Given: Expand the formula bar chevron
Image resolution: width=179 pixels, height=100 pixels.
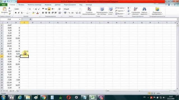Looking at the screenshot, I should click(178, 19).
